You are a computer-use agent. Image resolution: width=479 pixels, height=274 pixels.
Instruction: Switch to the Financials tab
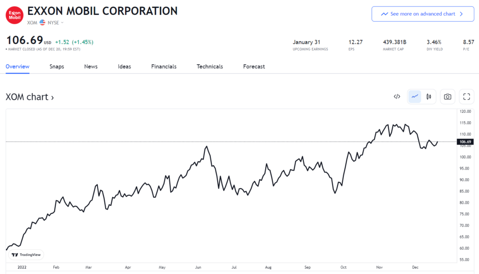coord(164,67)
